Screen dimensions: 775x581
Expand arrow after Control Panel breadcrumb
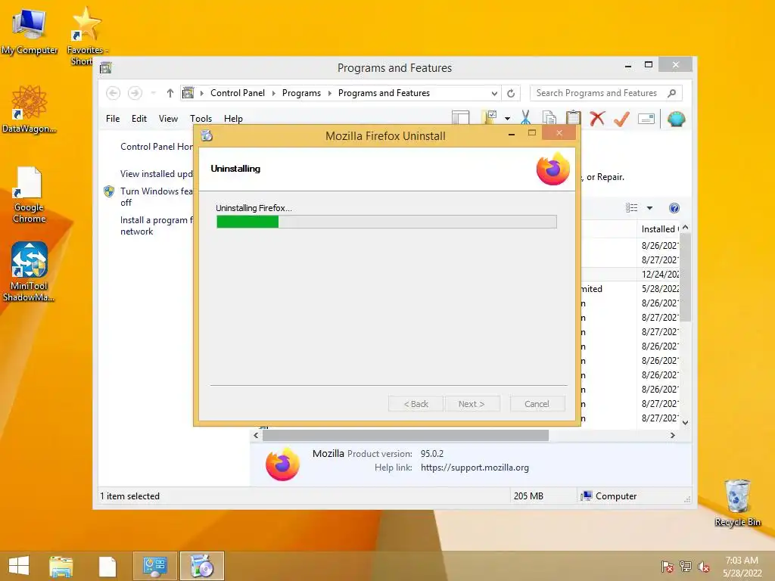274,93
